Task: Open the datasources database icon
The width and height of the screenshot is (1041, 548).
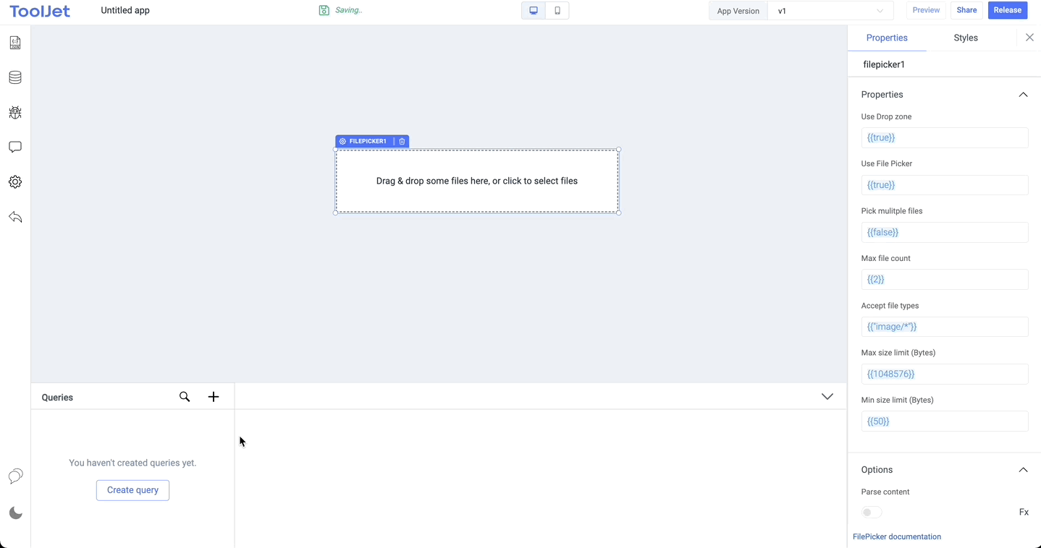Action: [x=15, y=77]
